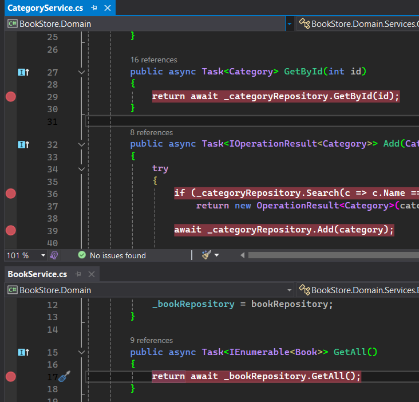Screen dimensions: 419x402
Task: Click the GetAll interface icon on line 15
Action: [23, 352]
